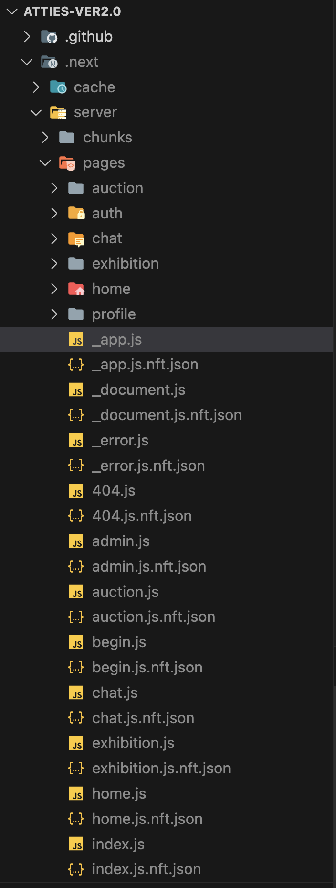336x888 pixels.
Task: Click the JS icon of _document.js
Action: (76, 390)
